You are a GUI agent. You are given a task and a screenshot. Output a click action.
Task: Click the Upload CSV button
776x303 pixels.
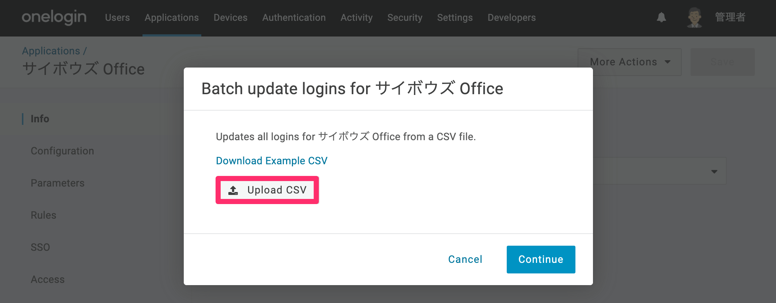click(x=267, y=190)
